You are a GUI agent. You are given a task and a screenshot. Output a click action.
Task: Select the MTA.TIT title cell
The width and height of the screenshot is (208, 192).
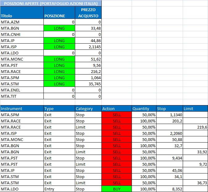coord(22,96)
